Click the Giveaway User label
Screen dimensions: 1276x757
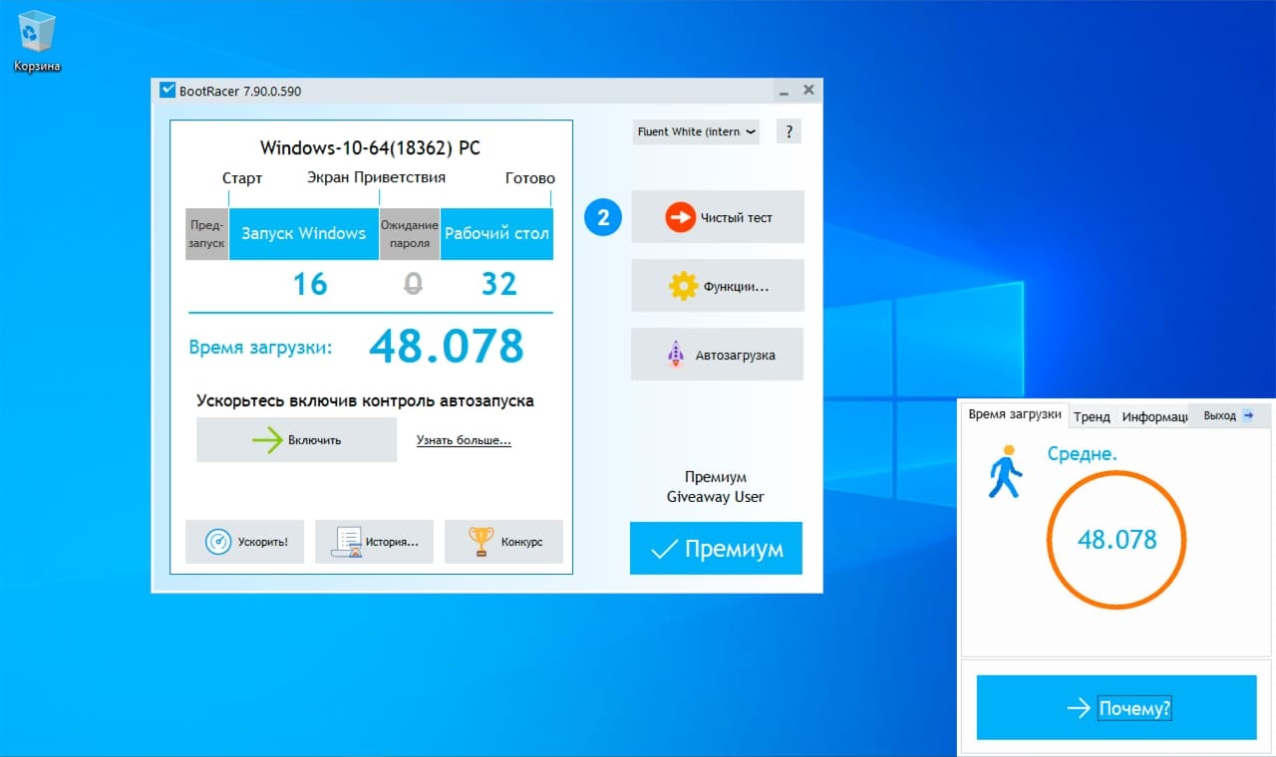coord(716,497)
